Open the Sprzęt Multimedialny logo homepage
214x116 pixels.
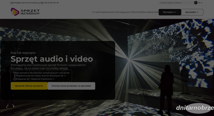(25, 12)
